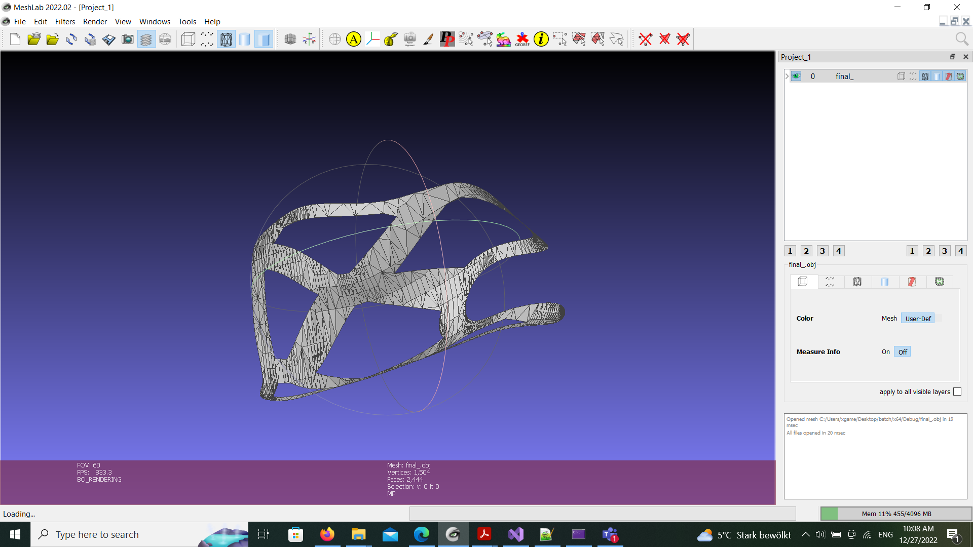This screenshot has height=547, width=973.
Task: Select the Manipulators axis tool
Action: pos(372,39)
